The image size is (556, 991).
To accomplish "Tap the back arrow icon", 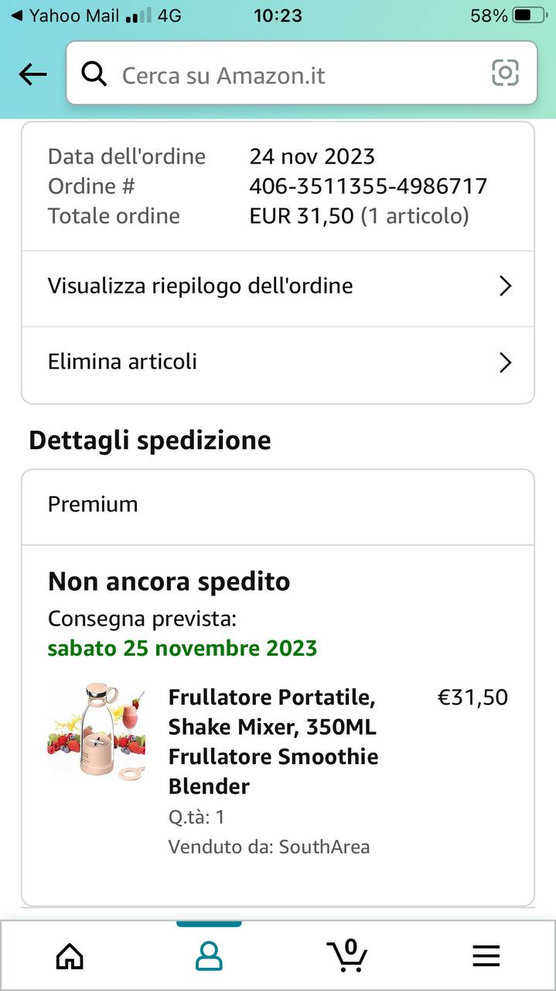I will pyautogui.click(x=32, y=74).
